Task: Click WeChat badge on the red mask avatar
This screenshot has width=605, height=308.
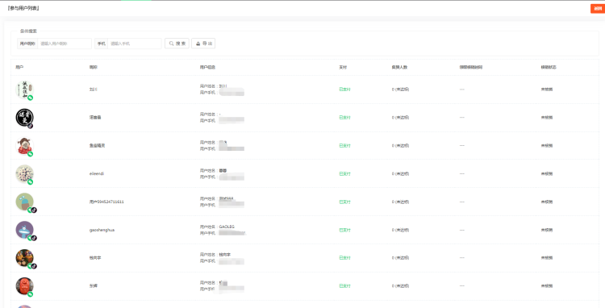Action: (30, 294)
